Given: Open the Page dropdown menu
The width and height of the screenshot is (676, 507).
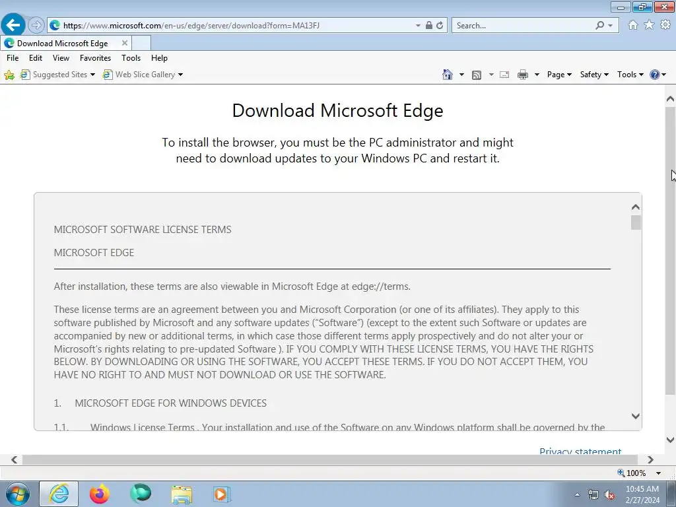Looking at the screenshot, I should pyautogui.click(x=559, y=75).
